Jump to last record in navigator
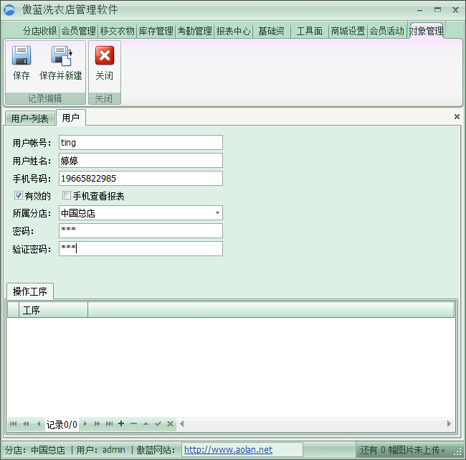Viewport: 466px width, 460px height. click(109, 424)
